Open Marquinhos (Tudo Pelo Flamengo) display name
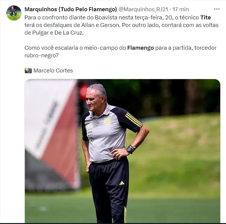 point(70,9)
